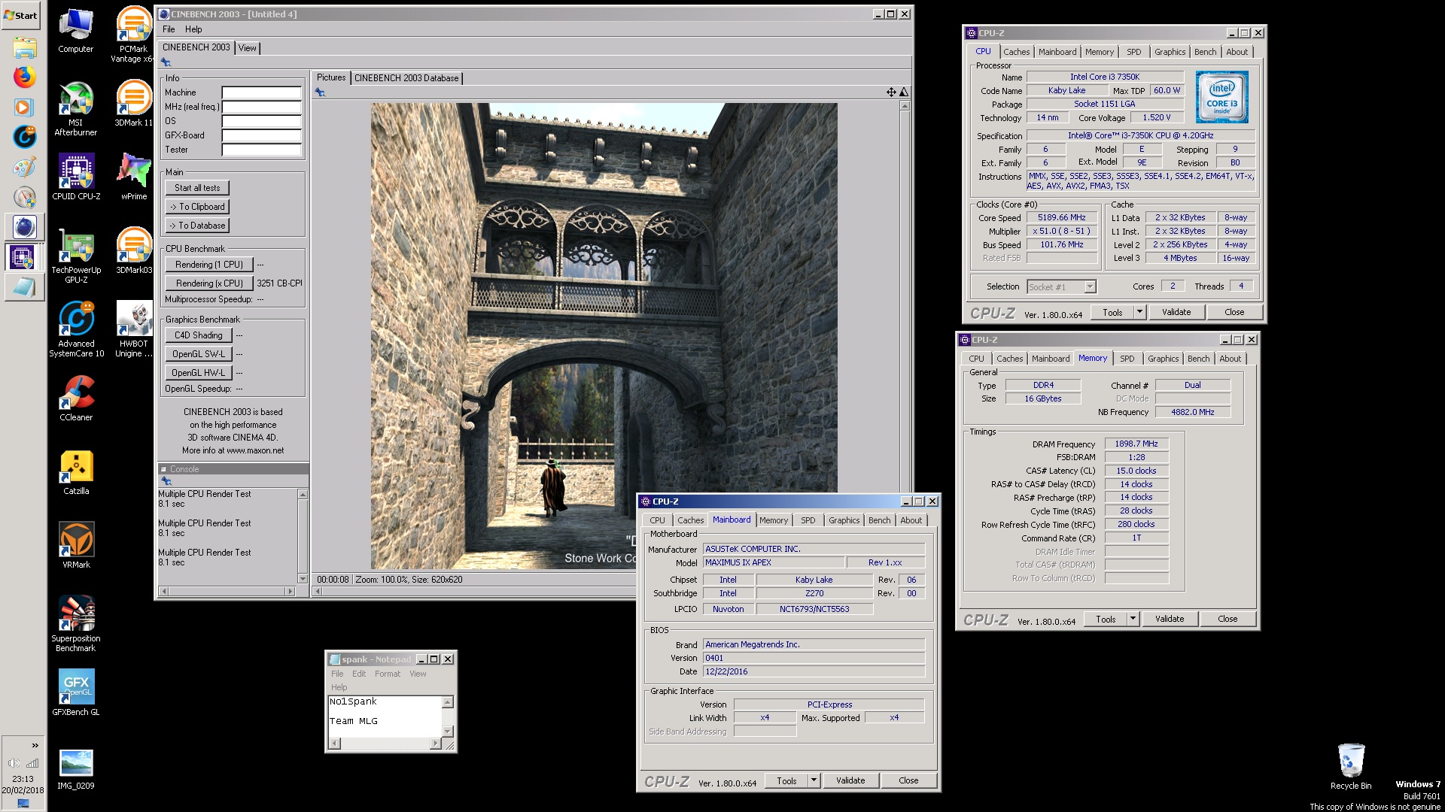Open VRMark desktop shortcut
This screenshot has height=812, width=1445.
(76, 546)
